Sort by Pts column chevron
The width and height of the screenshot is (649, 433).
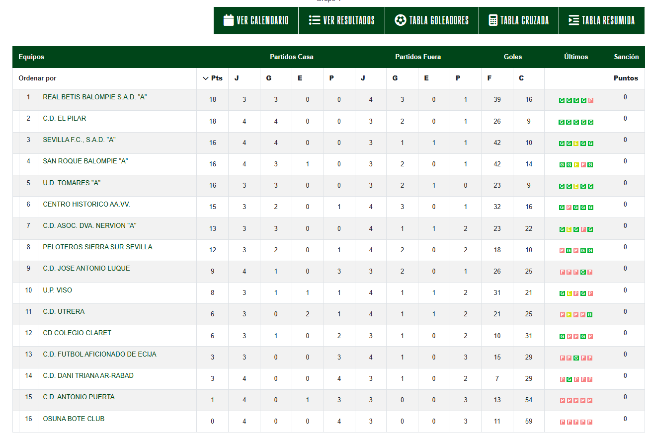206,78
